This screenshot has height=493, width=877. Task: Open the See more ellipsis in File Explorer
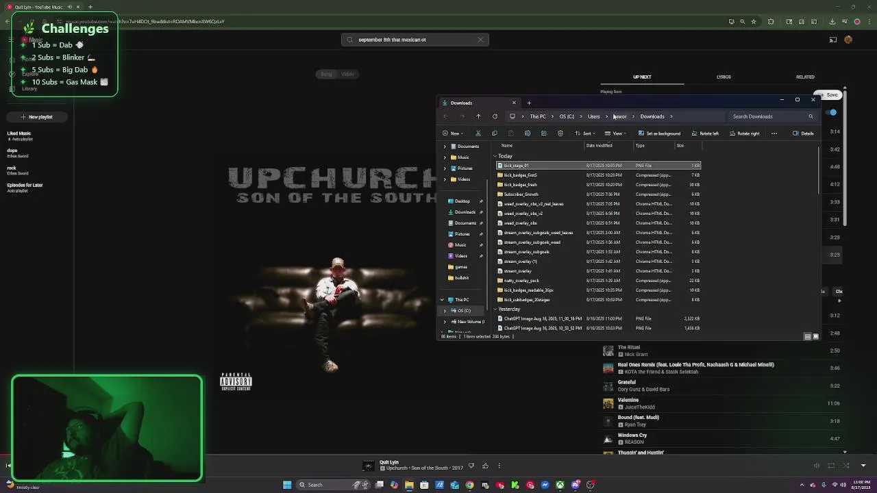click(774, 134)
